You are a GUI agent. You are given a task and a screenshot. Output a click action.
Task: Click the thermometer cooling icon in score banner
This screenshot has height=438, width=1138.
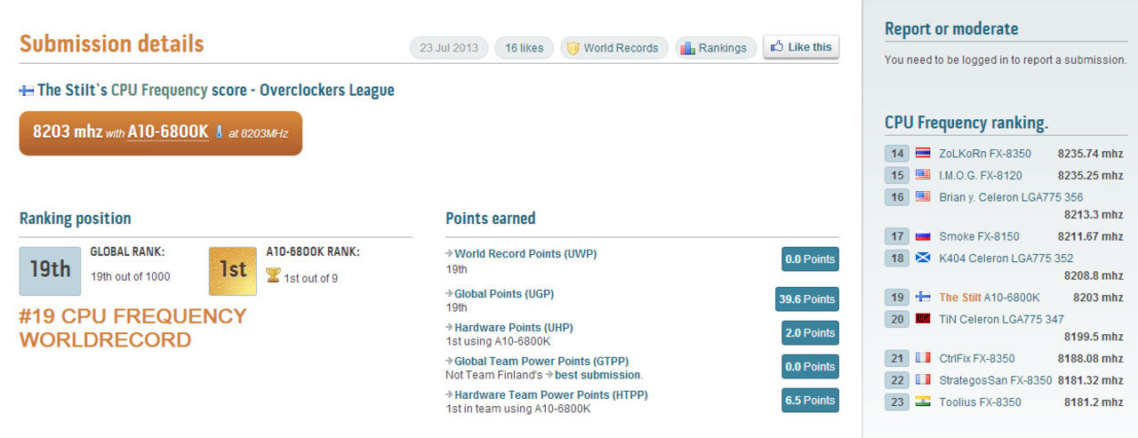(219, 132)
